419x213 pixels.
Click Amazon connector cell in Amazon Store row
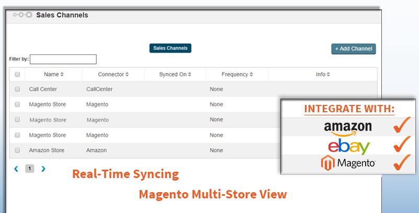click(96, 150)
